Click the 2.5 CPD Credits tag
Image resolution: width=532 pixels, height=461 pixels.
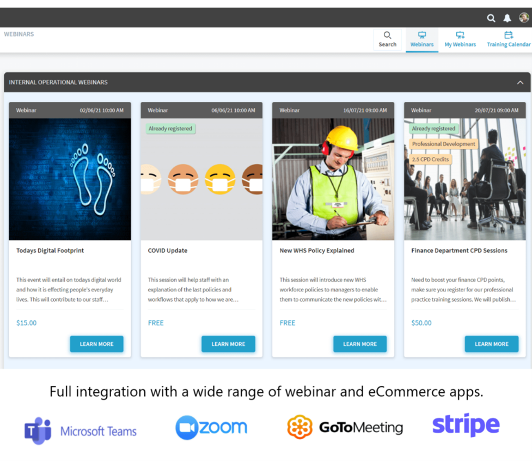(x=430, y=159)
